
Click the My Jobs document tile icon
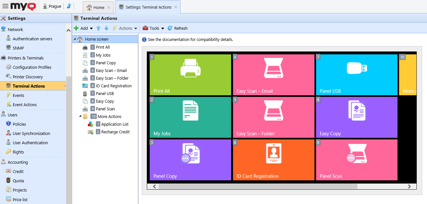pos(190,110)
